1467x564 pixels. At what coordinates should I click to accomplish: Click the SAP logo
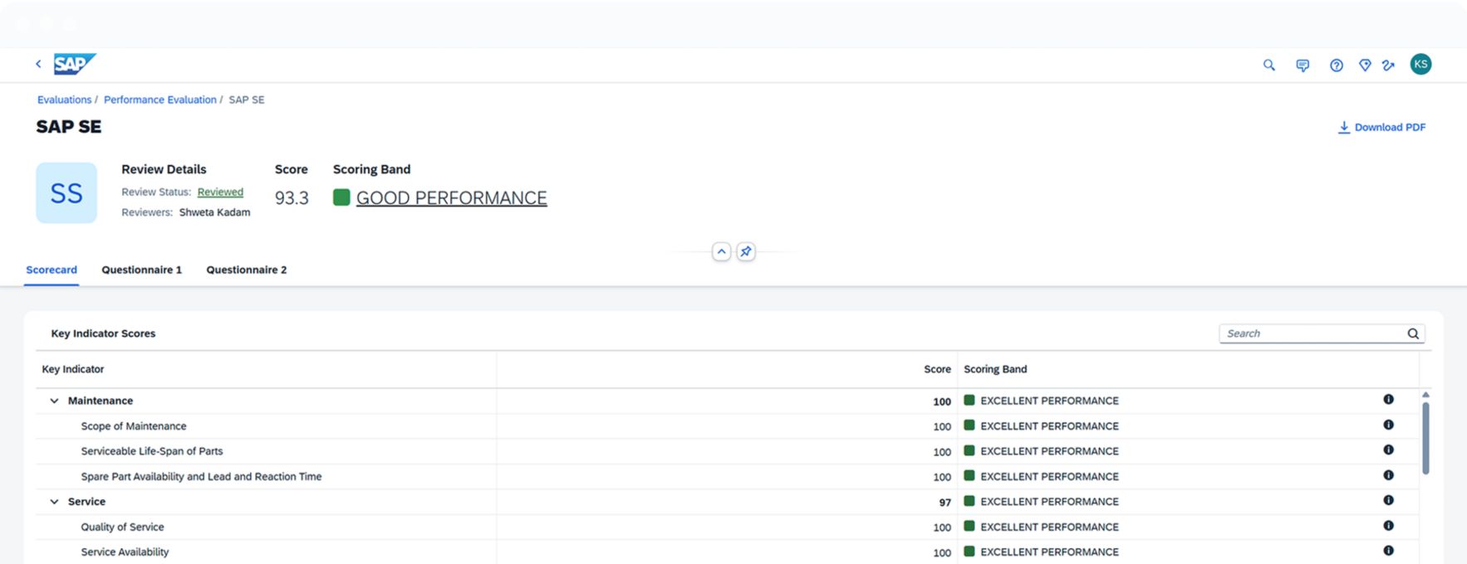(75, 64)
